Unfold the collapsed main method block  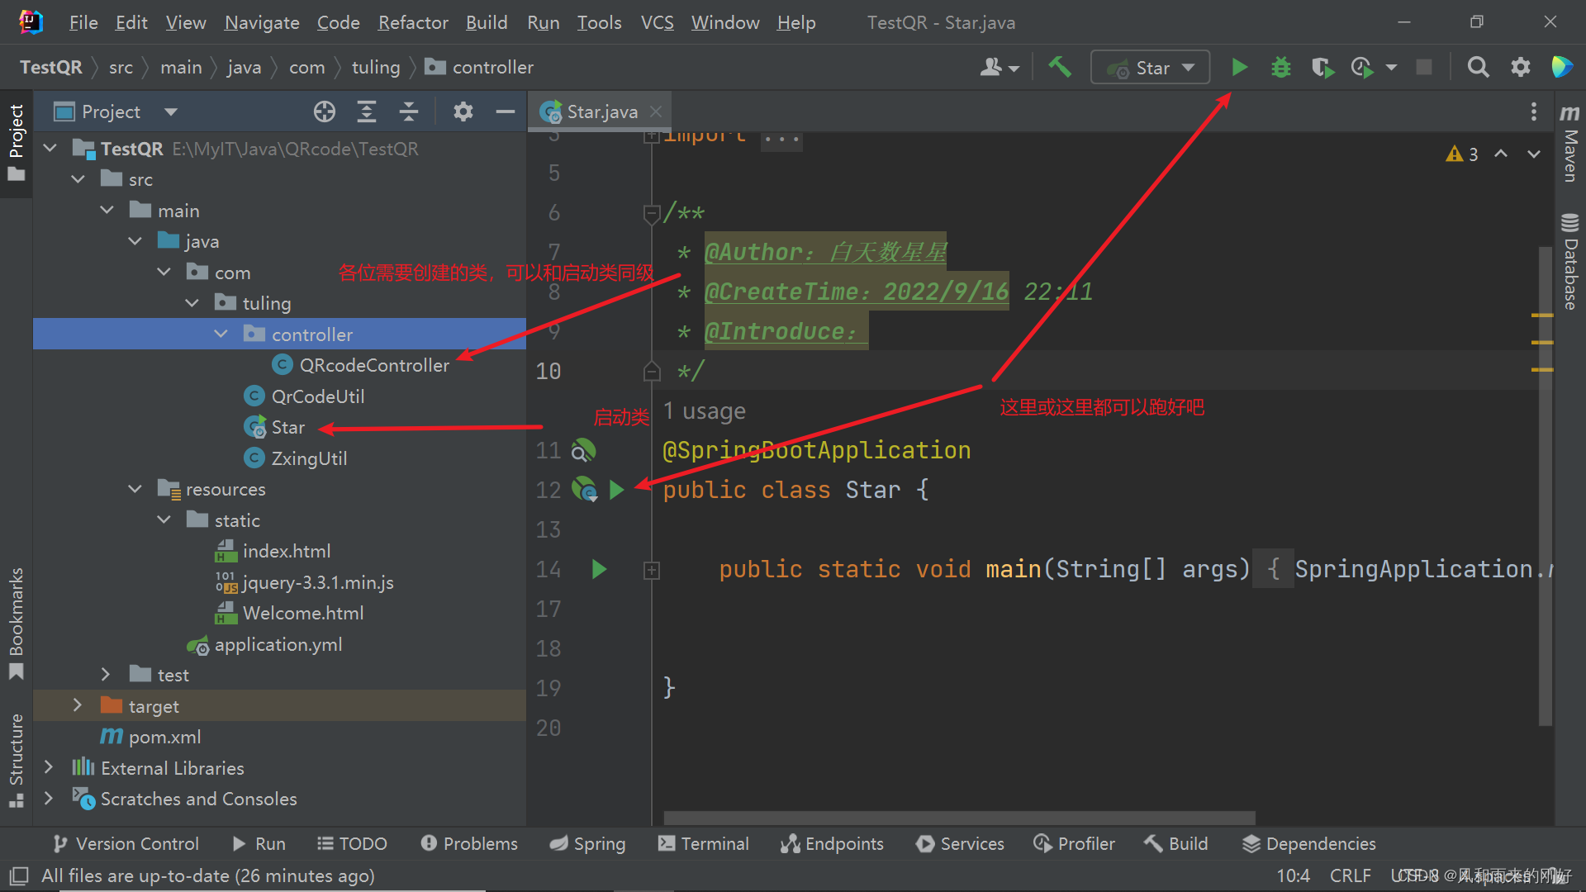[x=652, y=570]
